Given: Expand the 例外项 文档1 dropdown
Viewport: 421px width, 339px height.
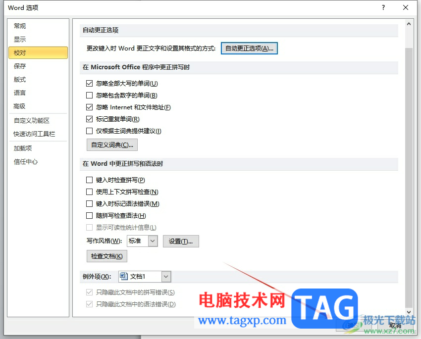Looking at the screenshot, I should click(x=166, y=277).
